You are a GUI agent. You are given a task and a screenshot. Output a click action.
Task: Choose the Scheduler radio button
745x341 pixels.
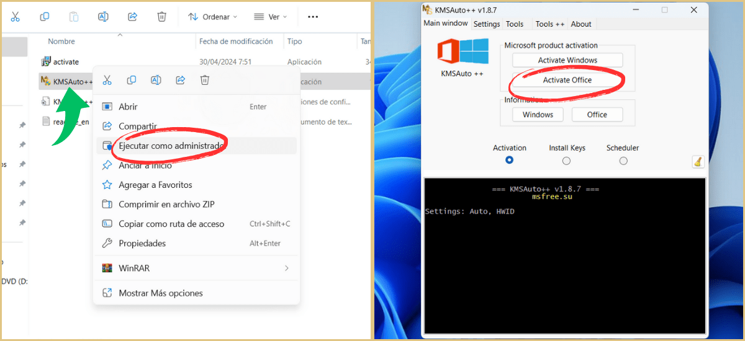[x=623, y=161]
